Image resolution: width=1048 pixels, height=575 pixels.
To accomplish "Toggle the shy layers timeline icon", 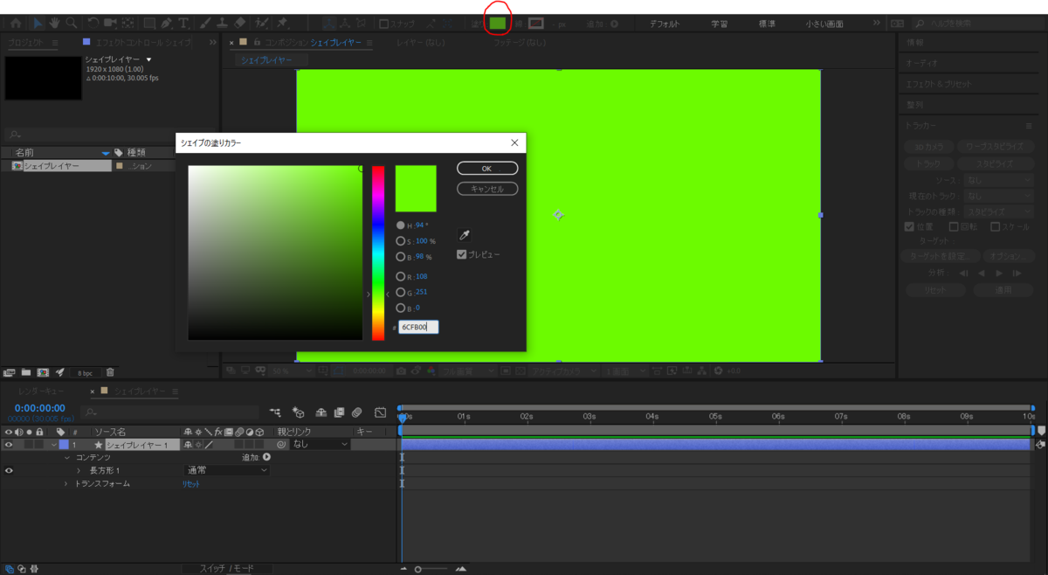I will click(x=321, y=412).
